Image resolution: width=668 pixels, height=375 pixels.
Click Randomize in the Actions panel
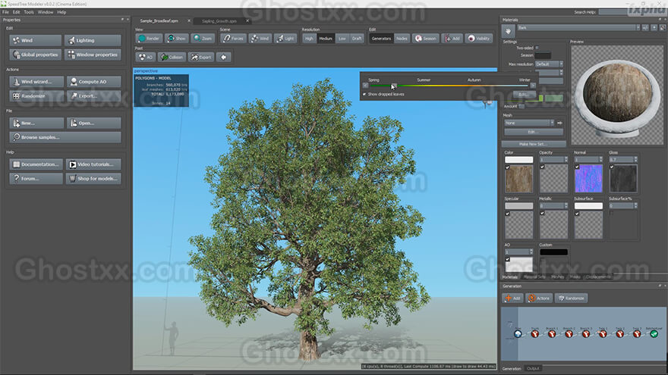point(36,96)
